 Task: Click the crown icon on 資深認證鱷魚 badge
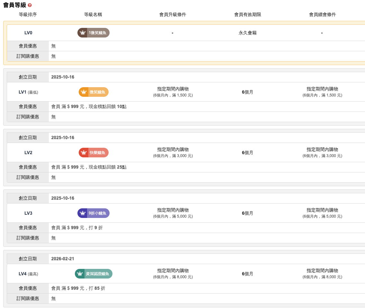[80, 274]
